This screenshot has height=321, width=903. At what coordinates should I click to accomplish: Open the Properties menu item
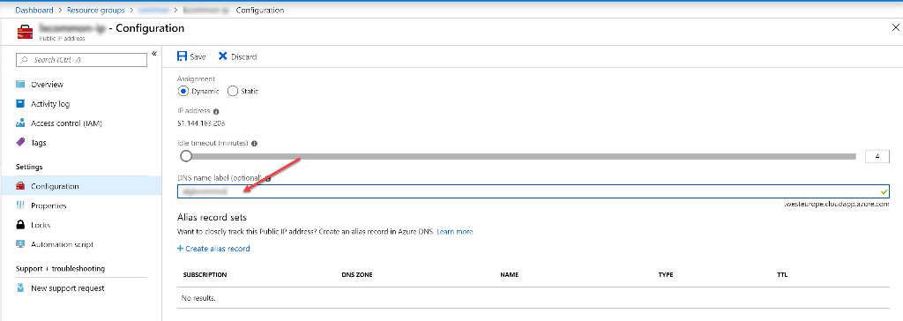49,205
